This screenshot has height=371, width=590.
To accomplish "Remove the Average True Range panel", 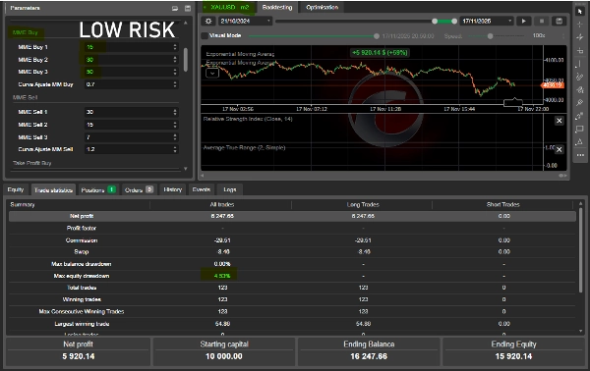I will (560, 149).
